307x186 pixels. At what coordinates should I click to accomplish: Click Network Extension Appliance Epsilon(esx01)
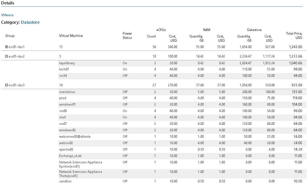tap(81, 164)
